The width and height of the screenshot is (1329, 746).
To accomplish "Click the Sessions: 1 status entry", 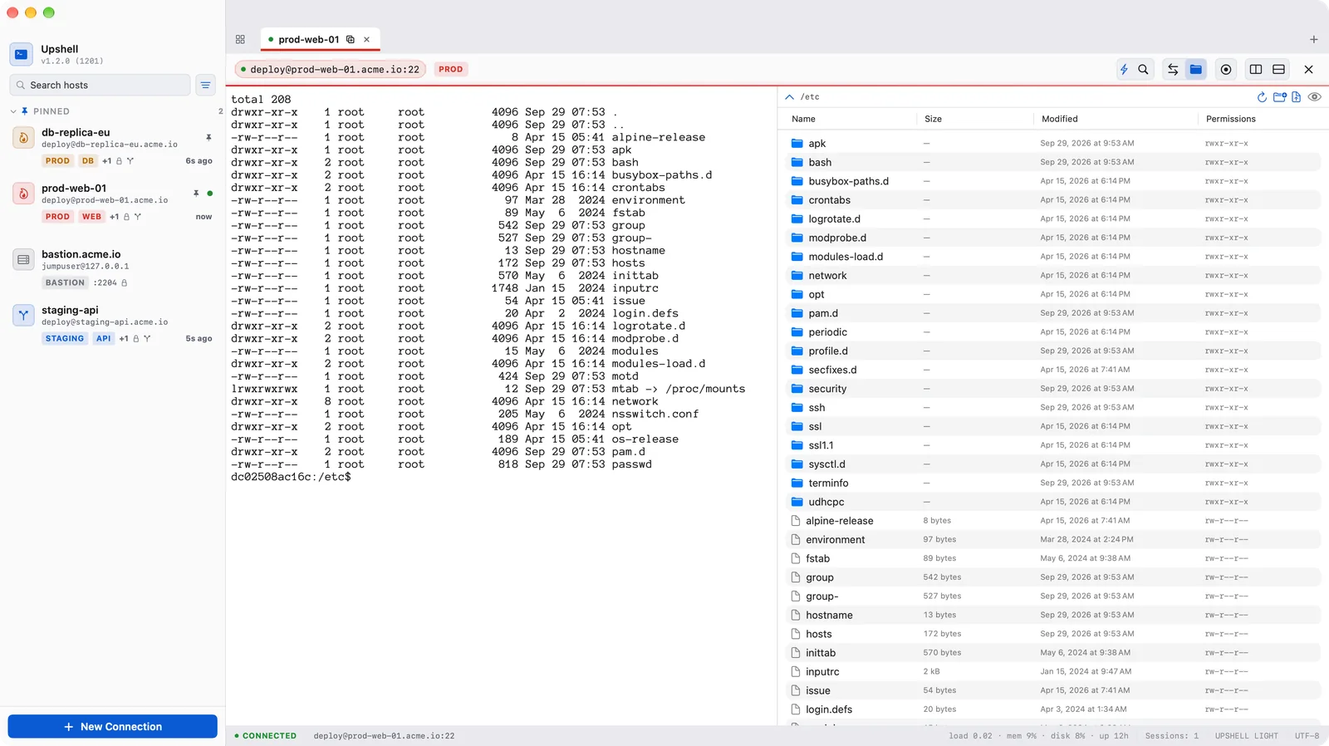I will click(x=1172, y=736).
